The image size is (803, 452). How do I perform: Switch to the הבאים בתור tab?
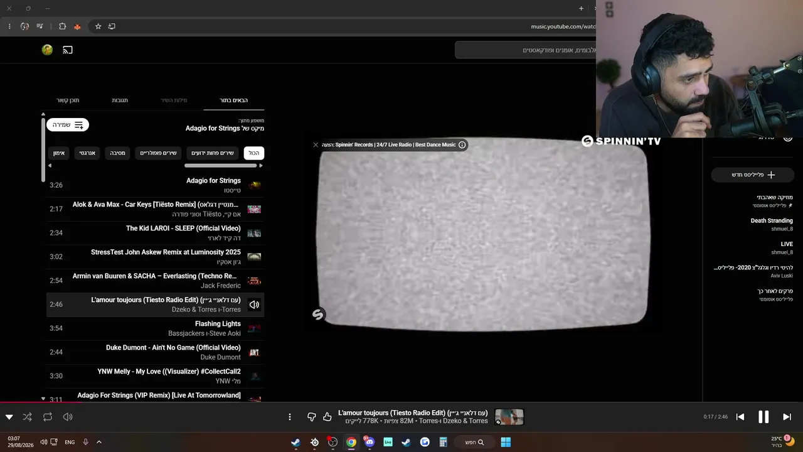click(233, 100)
